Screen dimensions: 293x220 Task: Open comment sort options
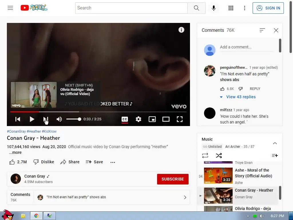click(262, 30)
